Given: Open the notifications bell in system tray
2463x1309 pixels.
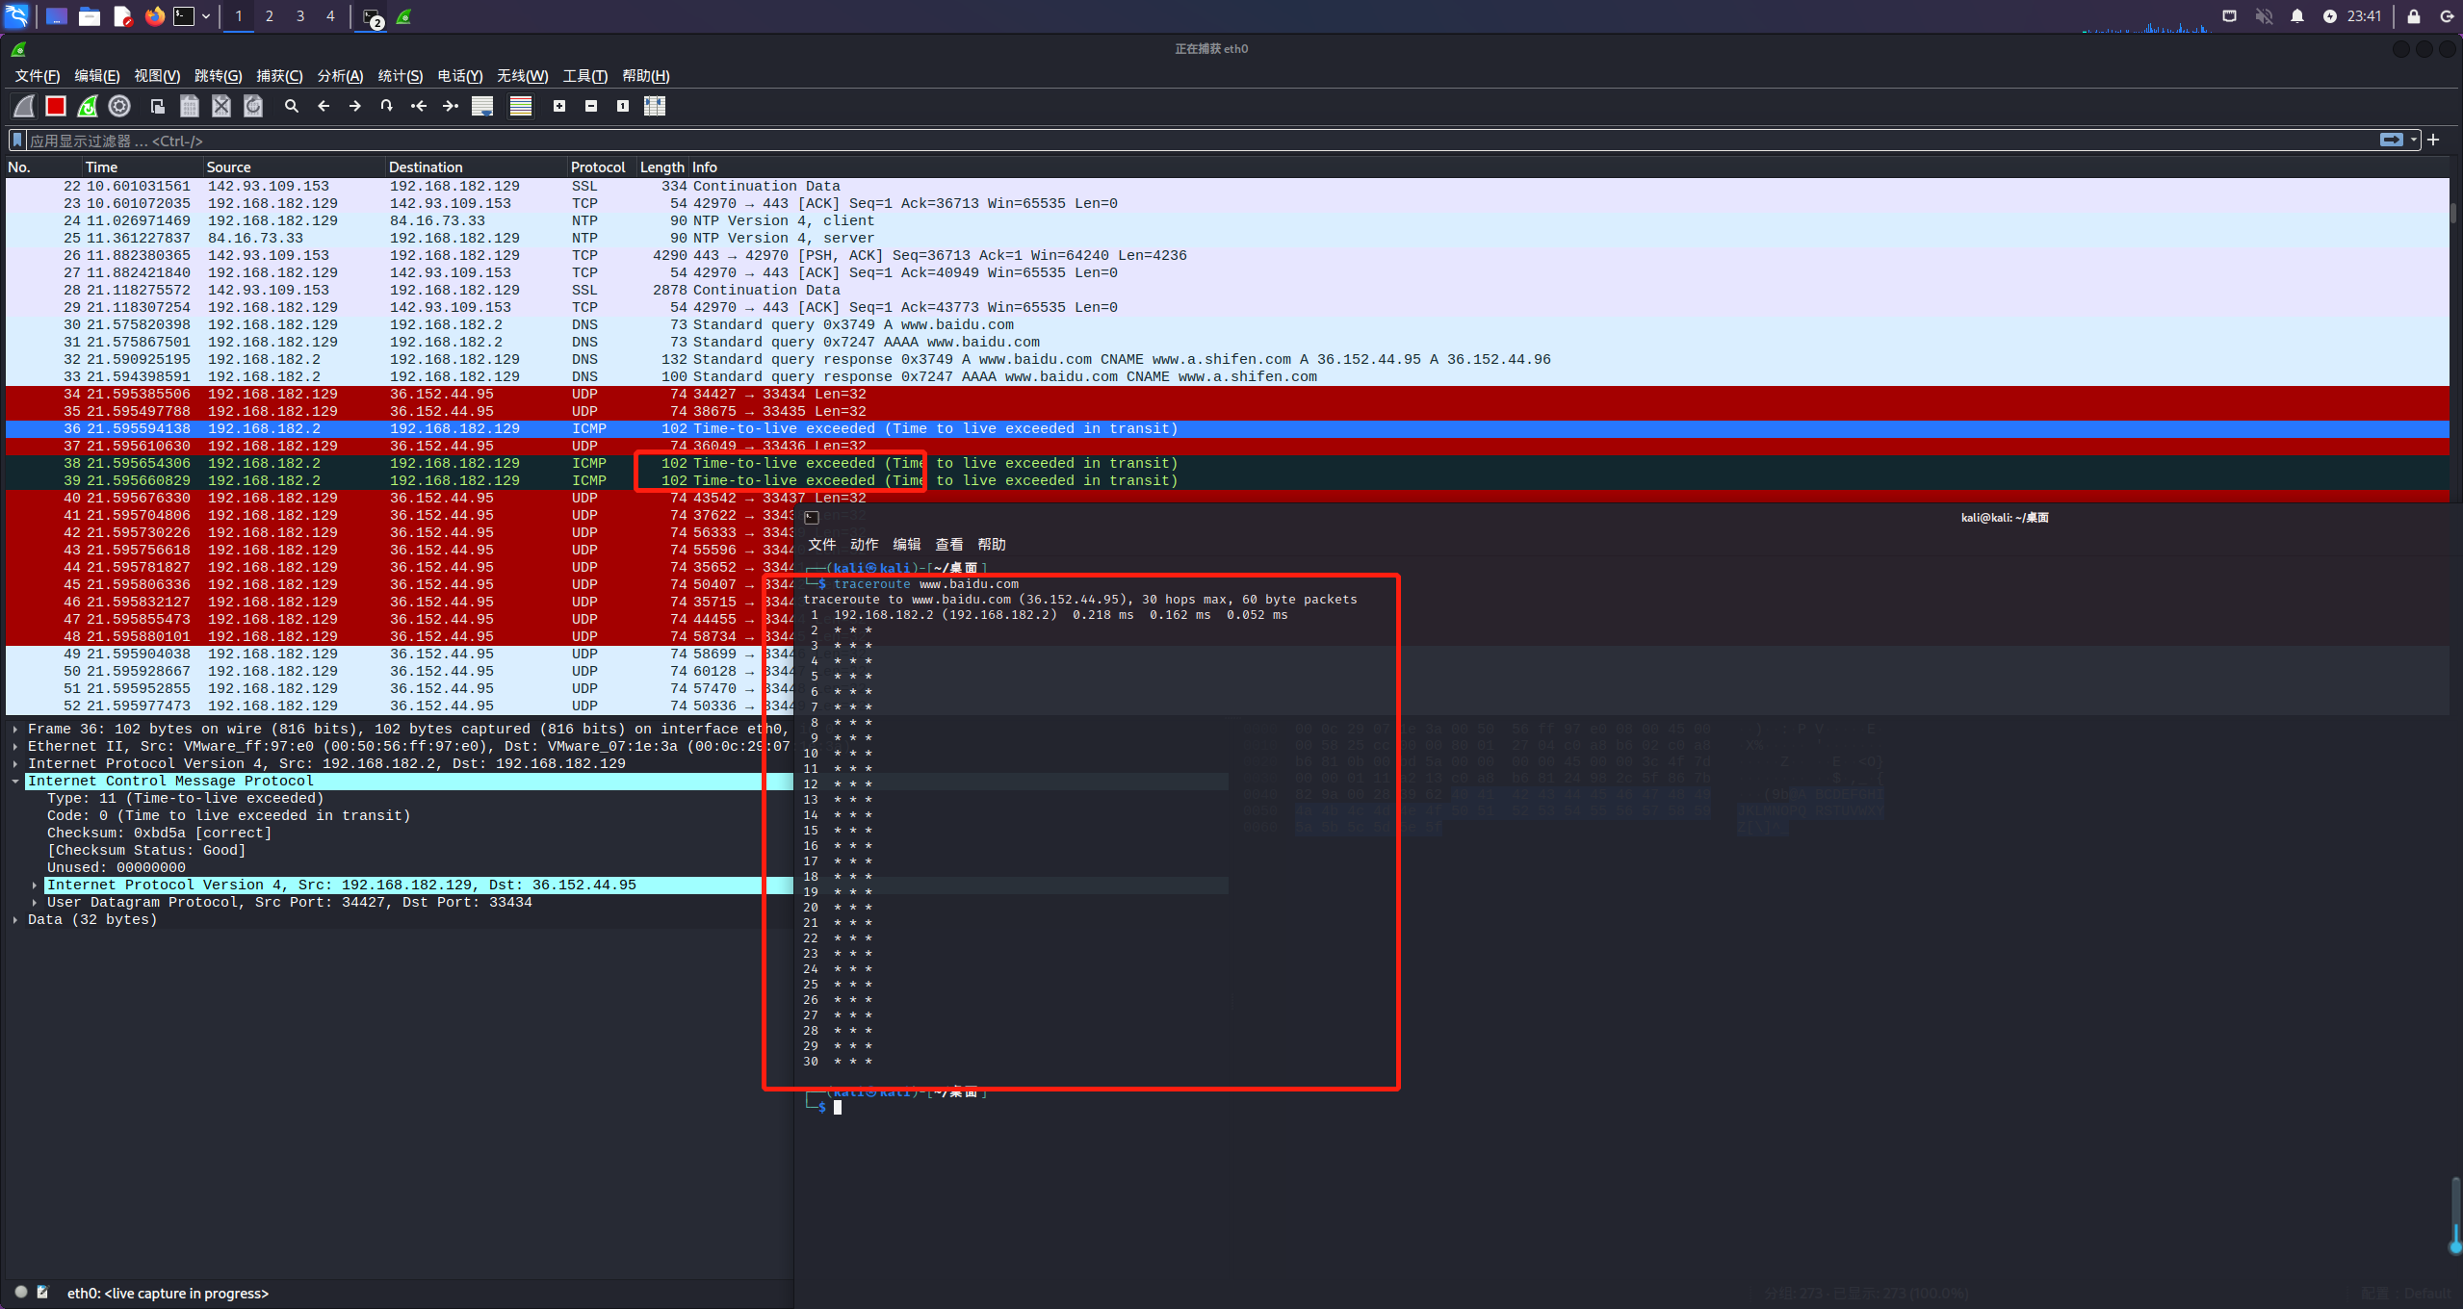Looking at the screenshot, I should (x=2296, y=16).
